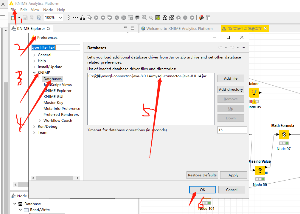Switch to Welcome to KNIME Analytics Platform tab
Viewport: 300px width, 214px height.
pyautogui.click(x=177, y=29)
